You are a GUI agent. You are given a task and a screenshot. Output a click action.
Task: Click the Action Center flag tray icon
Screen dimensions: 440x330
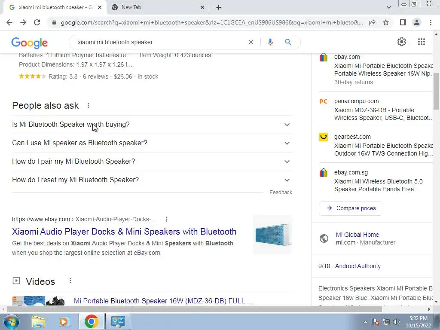(376, 322)
